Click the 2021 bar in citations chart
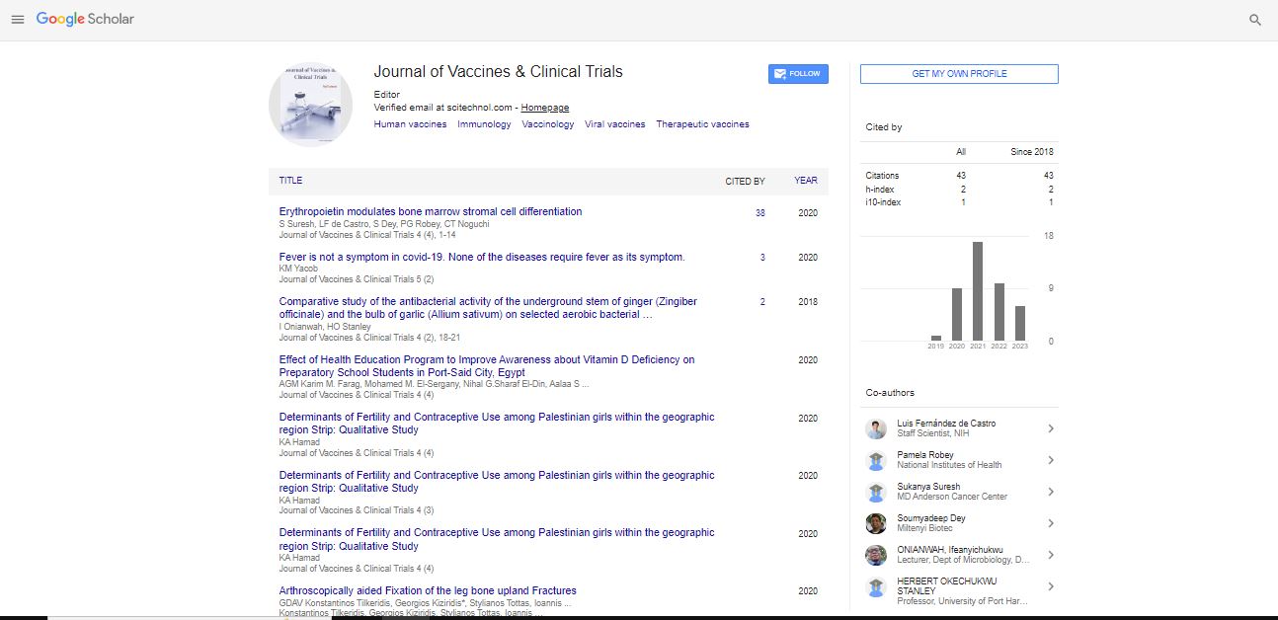Image resolution: width=1278 pixels, height=620 pixels. (x=978, y=291)
